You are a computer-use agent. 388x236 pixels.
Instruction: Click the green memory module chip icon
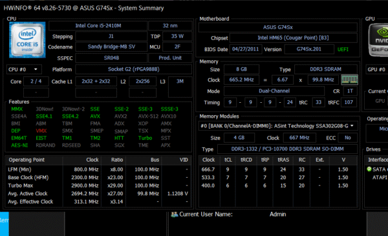click(349, 80)
